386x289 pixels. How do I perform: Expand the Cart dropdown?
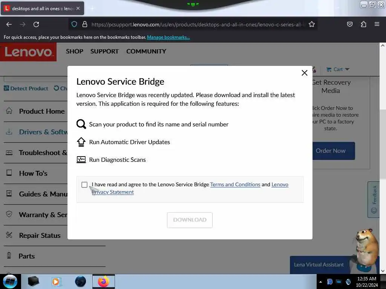(338, 69)
